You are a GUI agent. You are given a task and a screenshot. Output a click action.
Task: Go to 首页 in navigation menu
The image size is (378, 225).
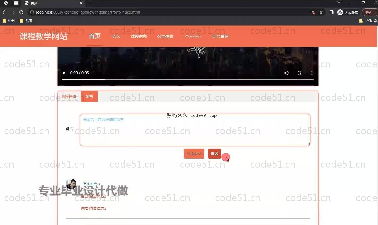95,36
